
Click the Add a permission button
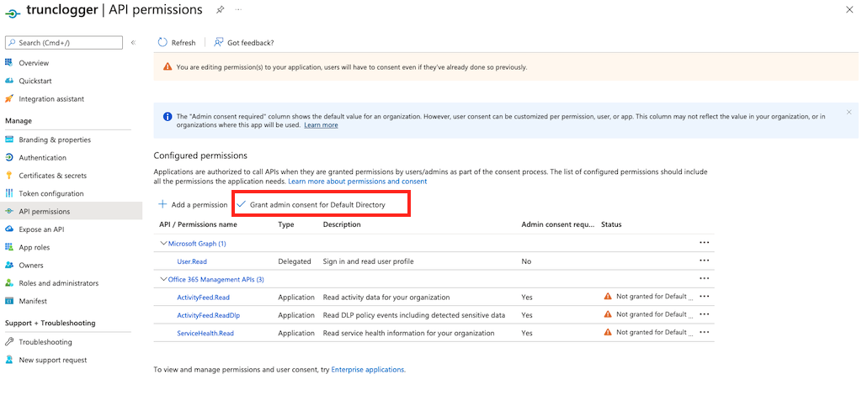(193, 204)
